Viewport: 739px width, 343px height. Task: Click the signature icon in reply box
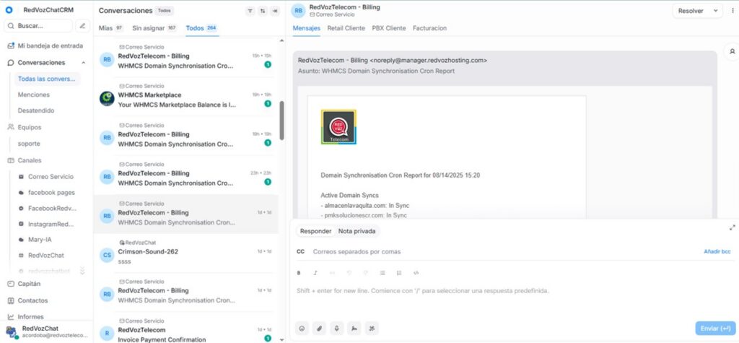point(354,328)
